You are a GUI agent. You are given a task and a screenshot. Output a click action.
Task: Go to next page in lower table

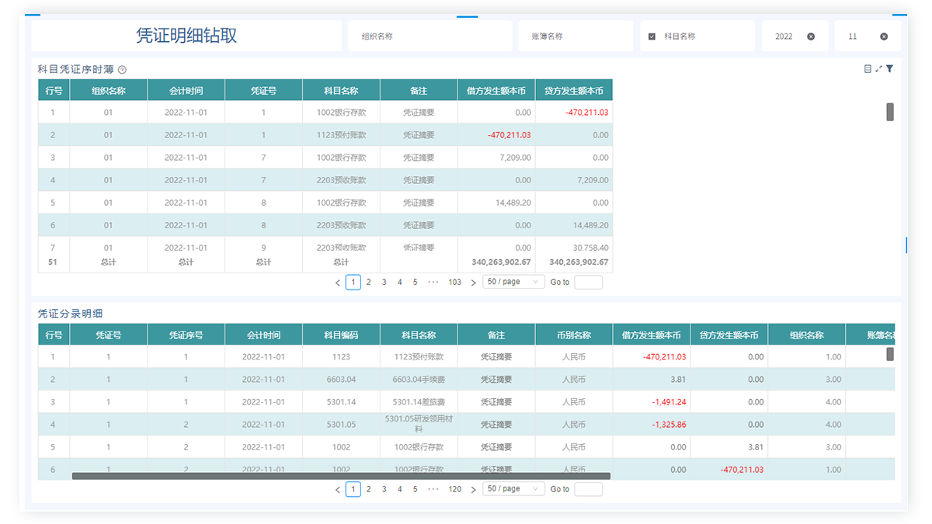coord(474,490)
